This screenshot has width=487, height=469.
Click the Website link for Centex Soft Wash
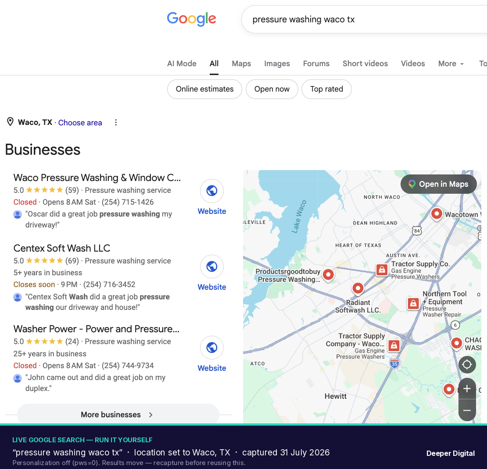212,287
